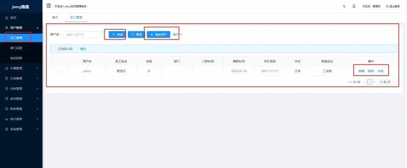The width and height of the screenshot is (407, 168).
Task: Toggle the sidebar collapse hamburger icon
Action: 48,6
